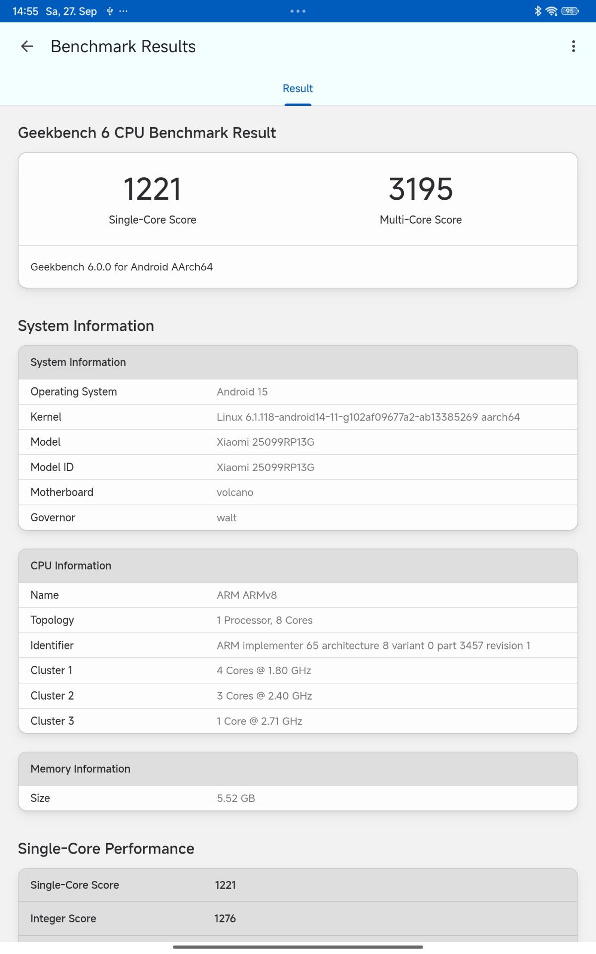Tap the Motherboard volcano row
Image resolution: width=596 pixels, height=954 pixels.
[x=298, y=492]
